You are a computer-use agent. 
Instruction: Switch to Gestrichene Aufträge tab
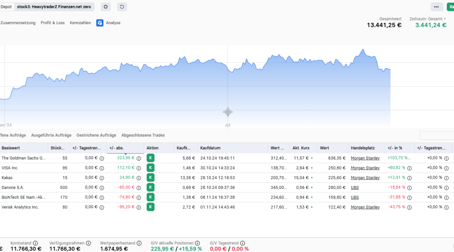click(x=96, y=135)
